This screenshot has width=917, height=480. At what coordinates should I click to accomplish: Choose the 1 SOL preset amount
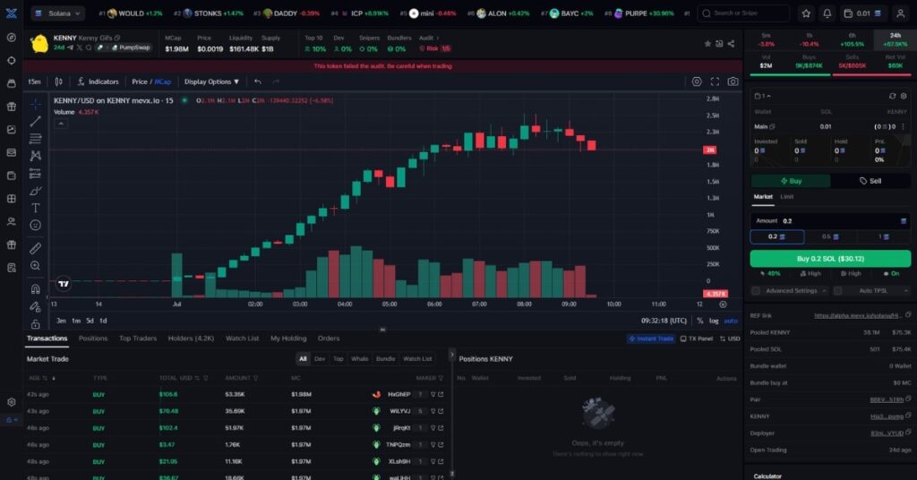[884, 236]
